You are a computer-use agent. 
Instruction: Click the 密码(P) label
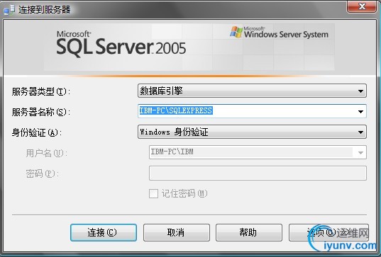pyautogui.click(x=43, y=173)
